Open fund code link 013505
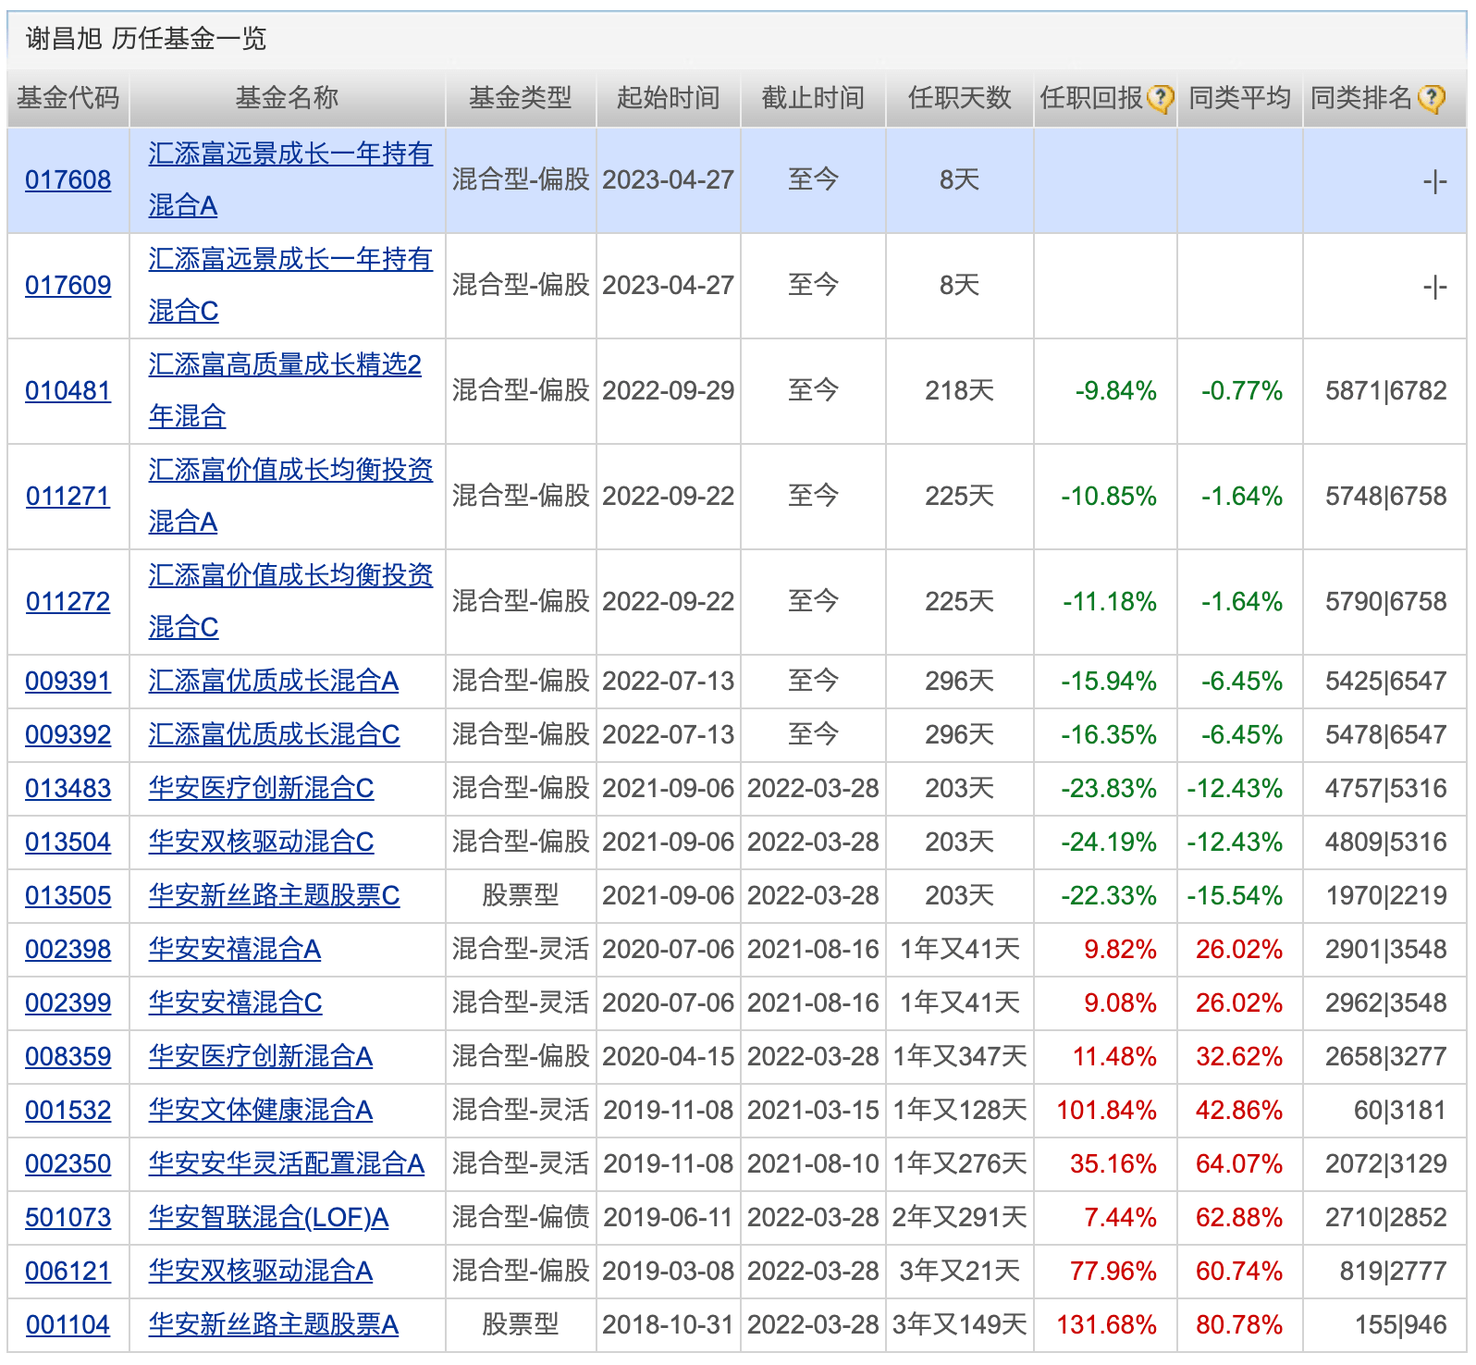The width and height of the screenshot is (1476, 1365). point(68,896)
